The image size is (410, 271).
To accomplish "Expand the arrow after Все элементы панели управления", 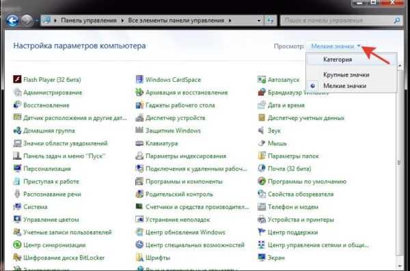I will click(x=230, y=20).
